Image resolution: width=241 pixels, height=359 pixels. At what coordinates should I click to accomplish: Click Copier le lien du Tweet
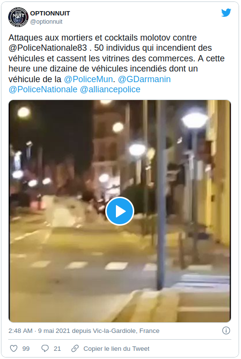pos(116,349)
